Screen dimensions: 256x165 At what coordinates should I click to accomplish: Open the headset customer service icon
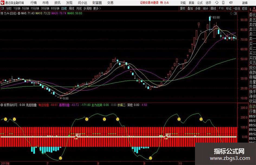pyautogui.click(x=217, y=3)
